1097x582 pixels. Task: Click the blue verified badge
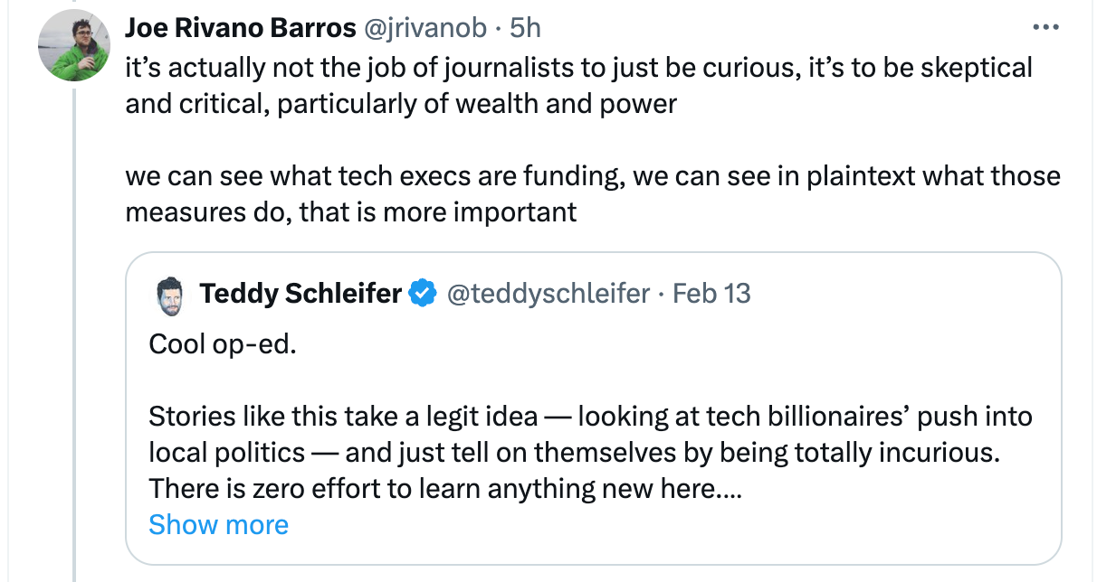422,294
